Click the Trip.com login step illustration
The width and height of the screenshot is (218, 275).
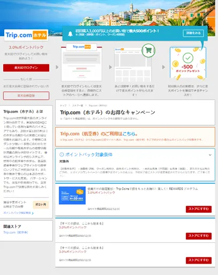pos(81,62)
